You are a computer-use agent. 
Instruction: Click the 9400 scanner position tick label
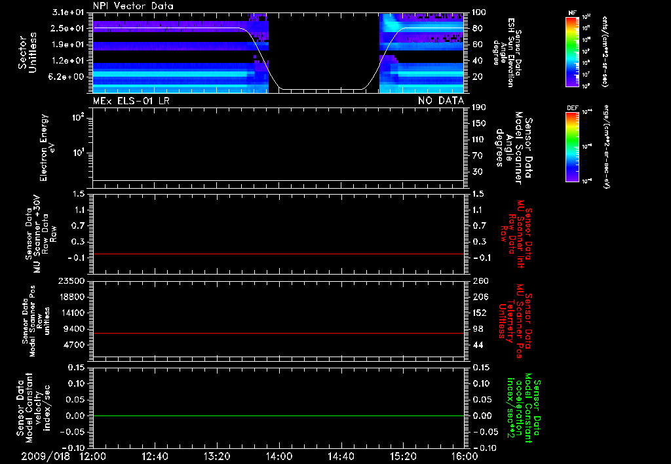[75, 329]
